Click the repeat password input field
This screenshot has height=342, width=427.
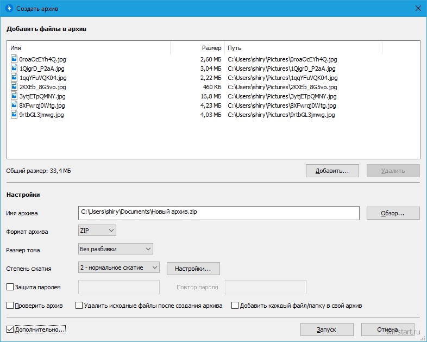tap(266, 287)
